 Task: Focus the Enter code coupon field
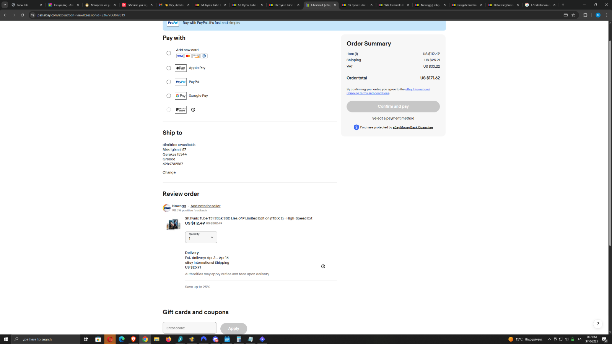pyautogui.click(x=189, y=328)
